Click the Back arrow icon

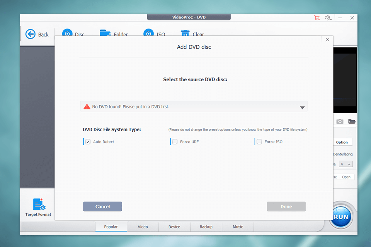[x=31, y=34]
